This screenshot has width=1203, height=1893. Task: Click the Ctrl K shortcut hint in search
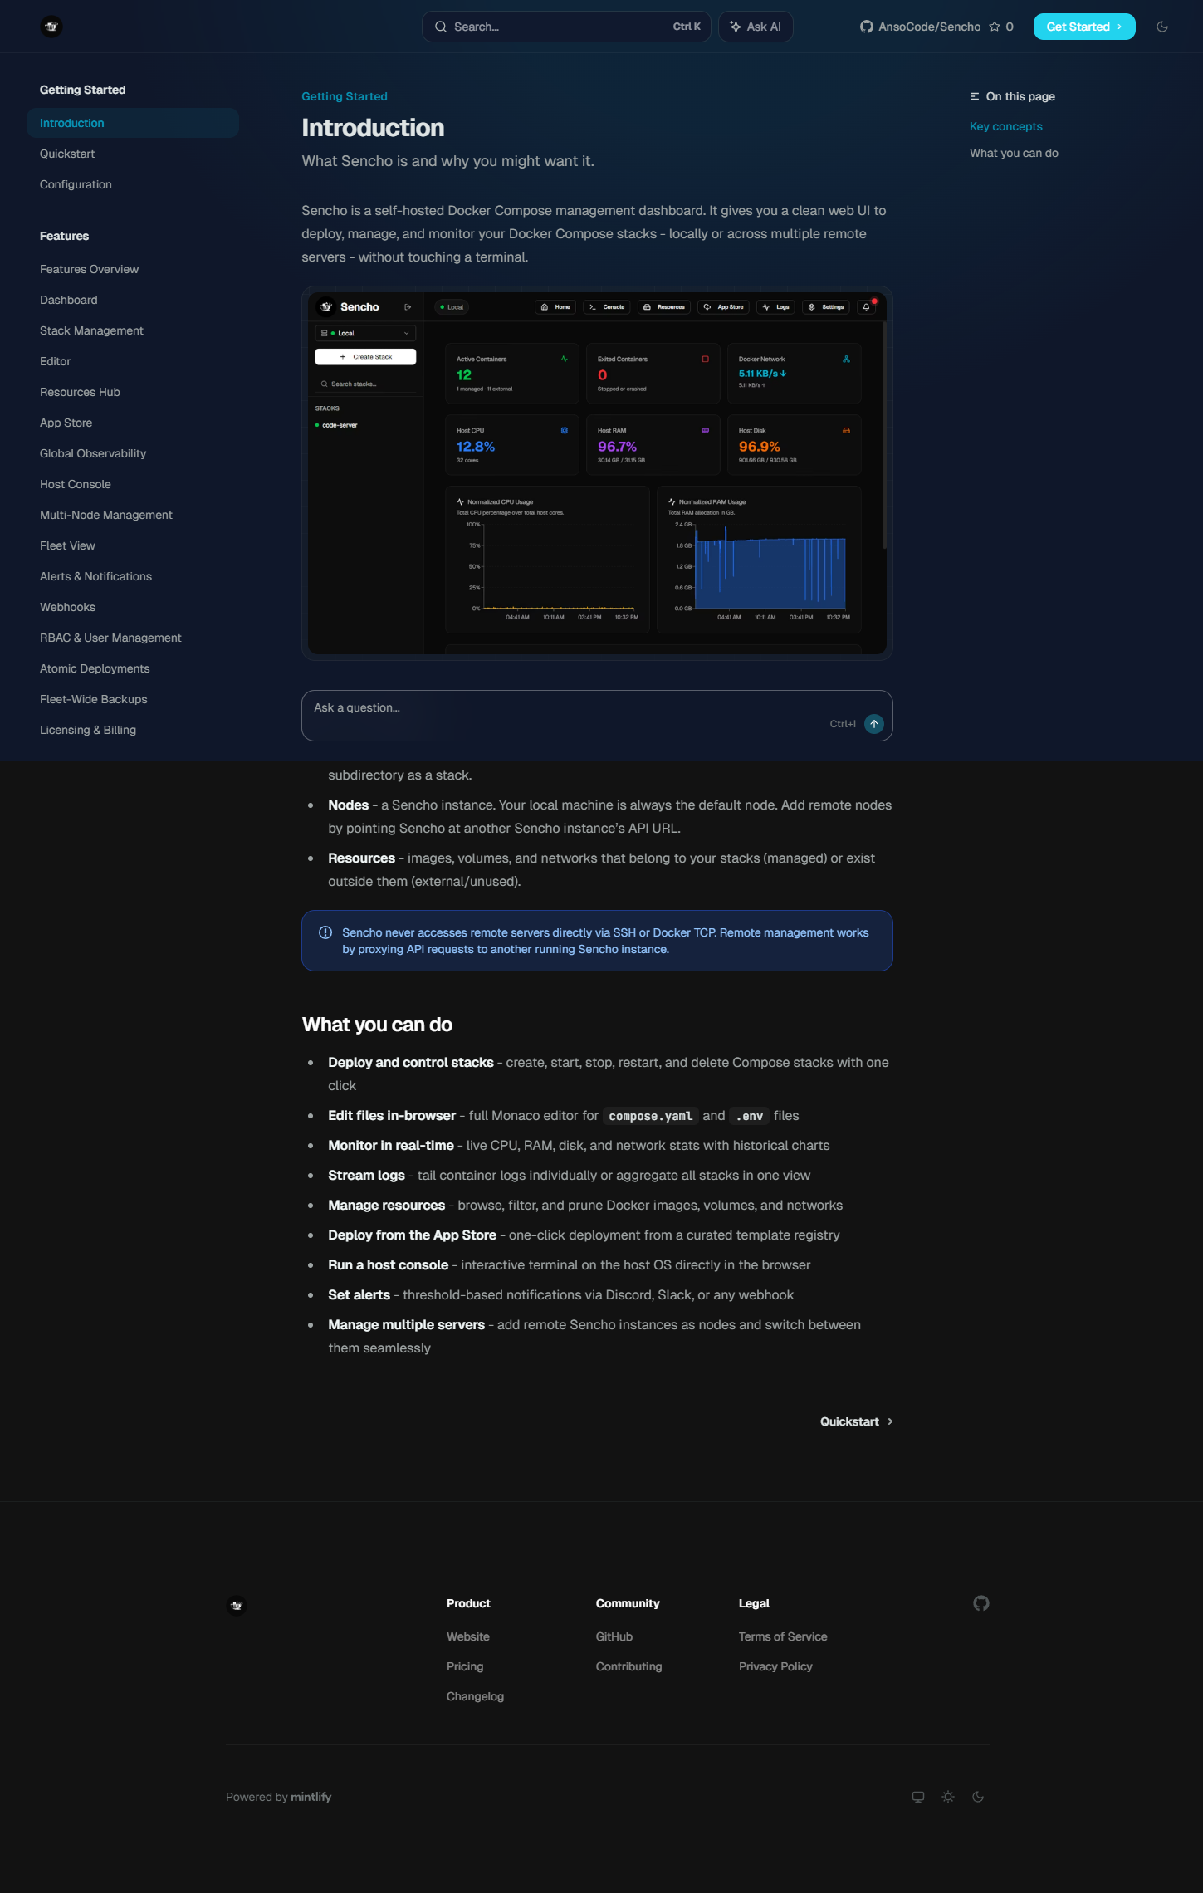687,27
